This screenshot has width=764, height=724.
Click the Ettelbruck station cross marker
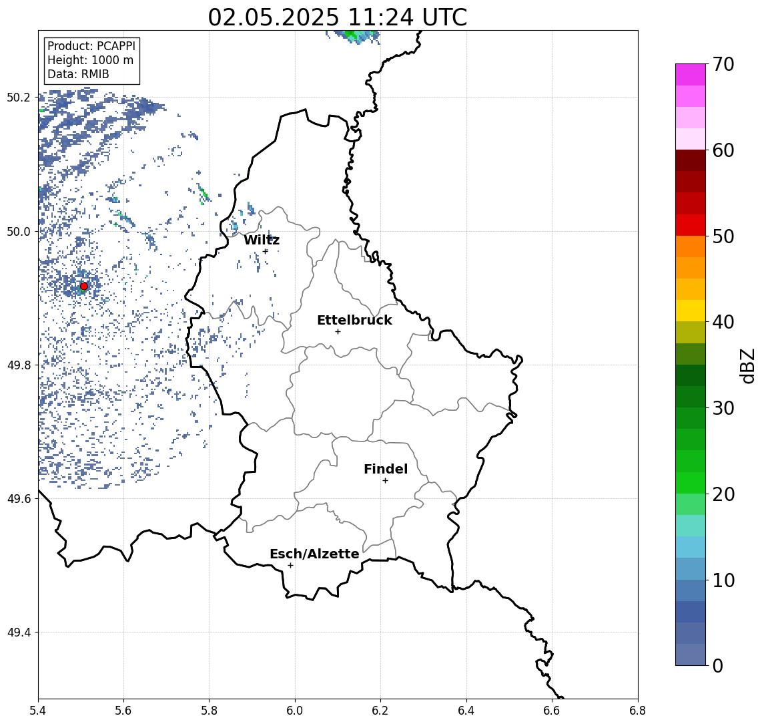338,332
